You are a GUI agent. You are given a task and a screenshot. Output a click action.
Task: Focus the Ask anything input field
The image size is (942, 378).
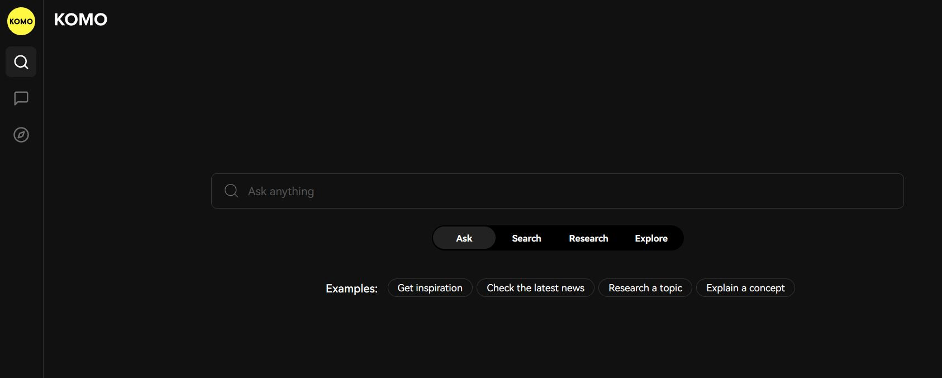coord(559,191)
